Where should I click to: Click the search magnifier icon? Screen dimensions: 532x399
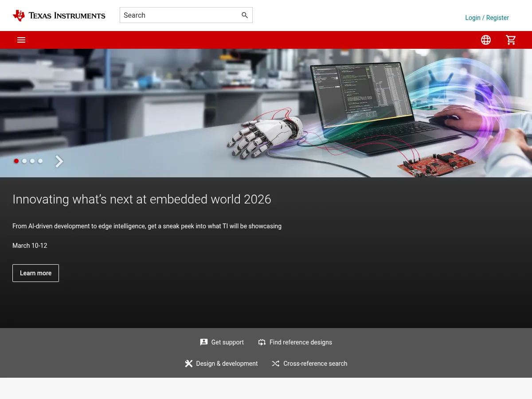coord(245,15)
